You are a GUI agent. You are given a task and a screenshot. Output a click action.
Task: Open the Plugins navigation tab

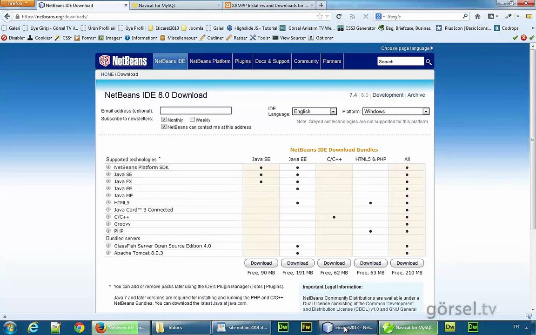243,61
